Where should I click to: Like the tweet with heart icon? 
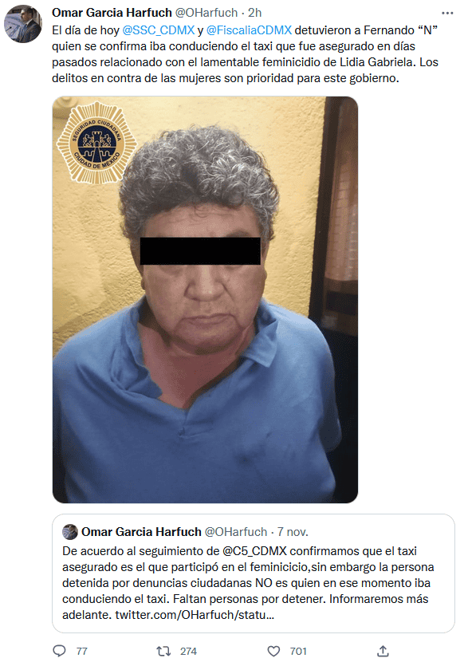[274, 651]
